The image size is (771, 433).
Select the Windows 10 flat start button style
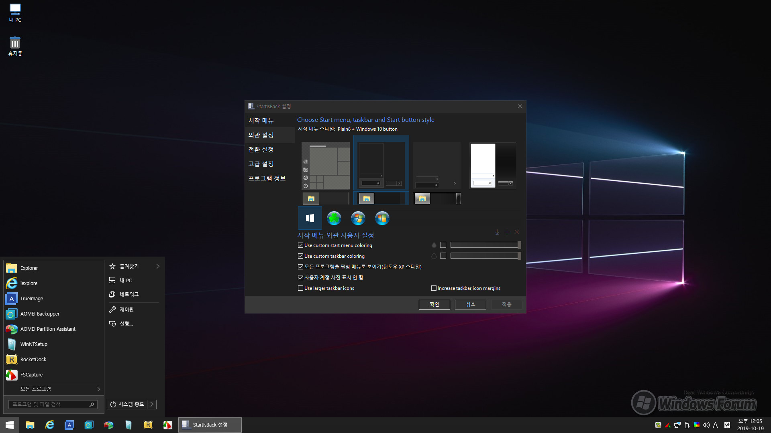point(310,218)
